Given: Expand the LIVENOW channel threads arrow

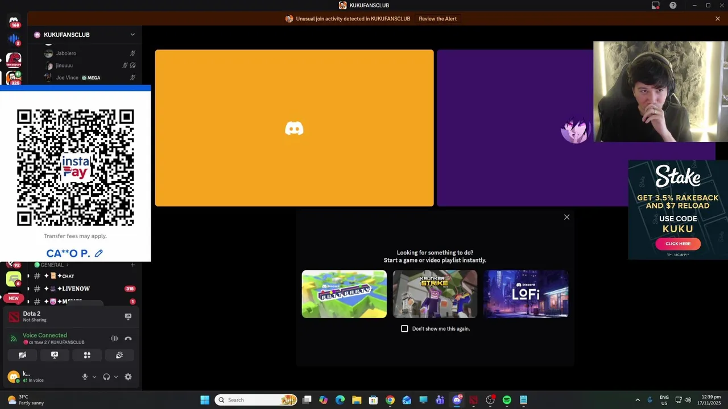Looking at the screenshot, I should point(28,289).
